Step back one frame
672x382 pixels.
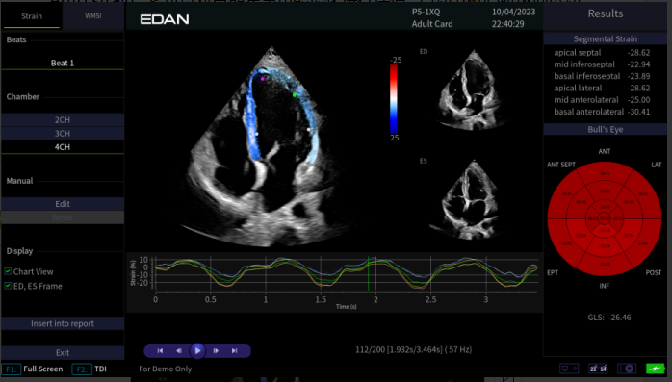click(179, 351)
